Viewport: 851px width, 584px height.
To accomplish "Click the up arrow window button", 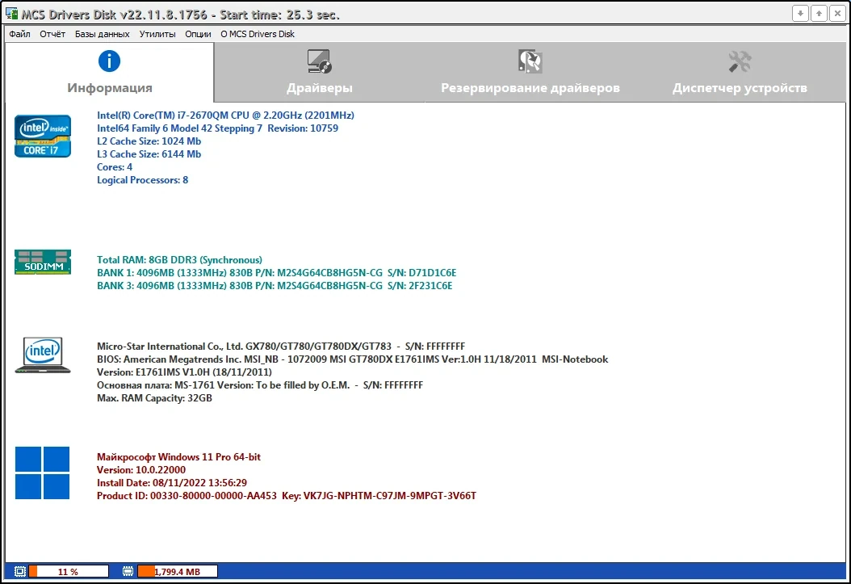I will pos(819,14).
